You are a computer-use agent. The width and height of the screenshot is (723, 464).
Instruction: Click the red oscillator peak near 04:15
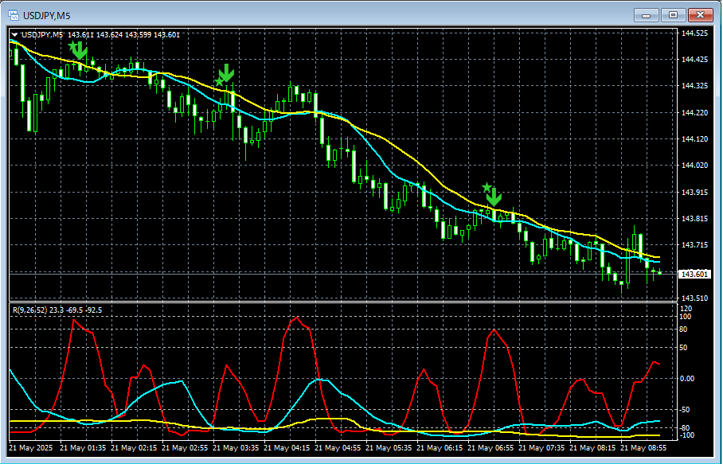pos(297,318)
